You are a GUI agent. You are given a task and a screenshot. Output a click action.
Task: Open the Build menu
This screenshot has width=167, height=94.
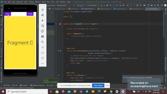point(44,2)
